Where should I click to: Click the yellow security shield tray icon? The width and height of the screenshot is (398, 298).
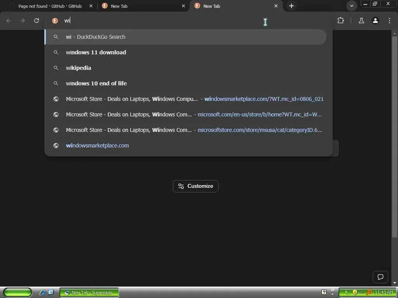point(355,293)
